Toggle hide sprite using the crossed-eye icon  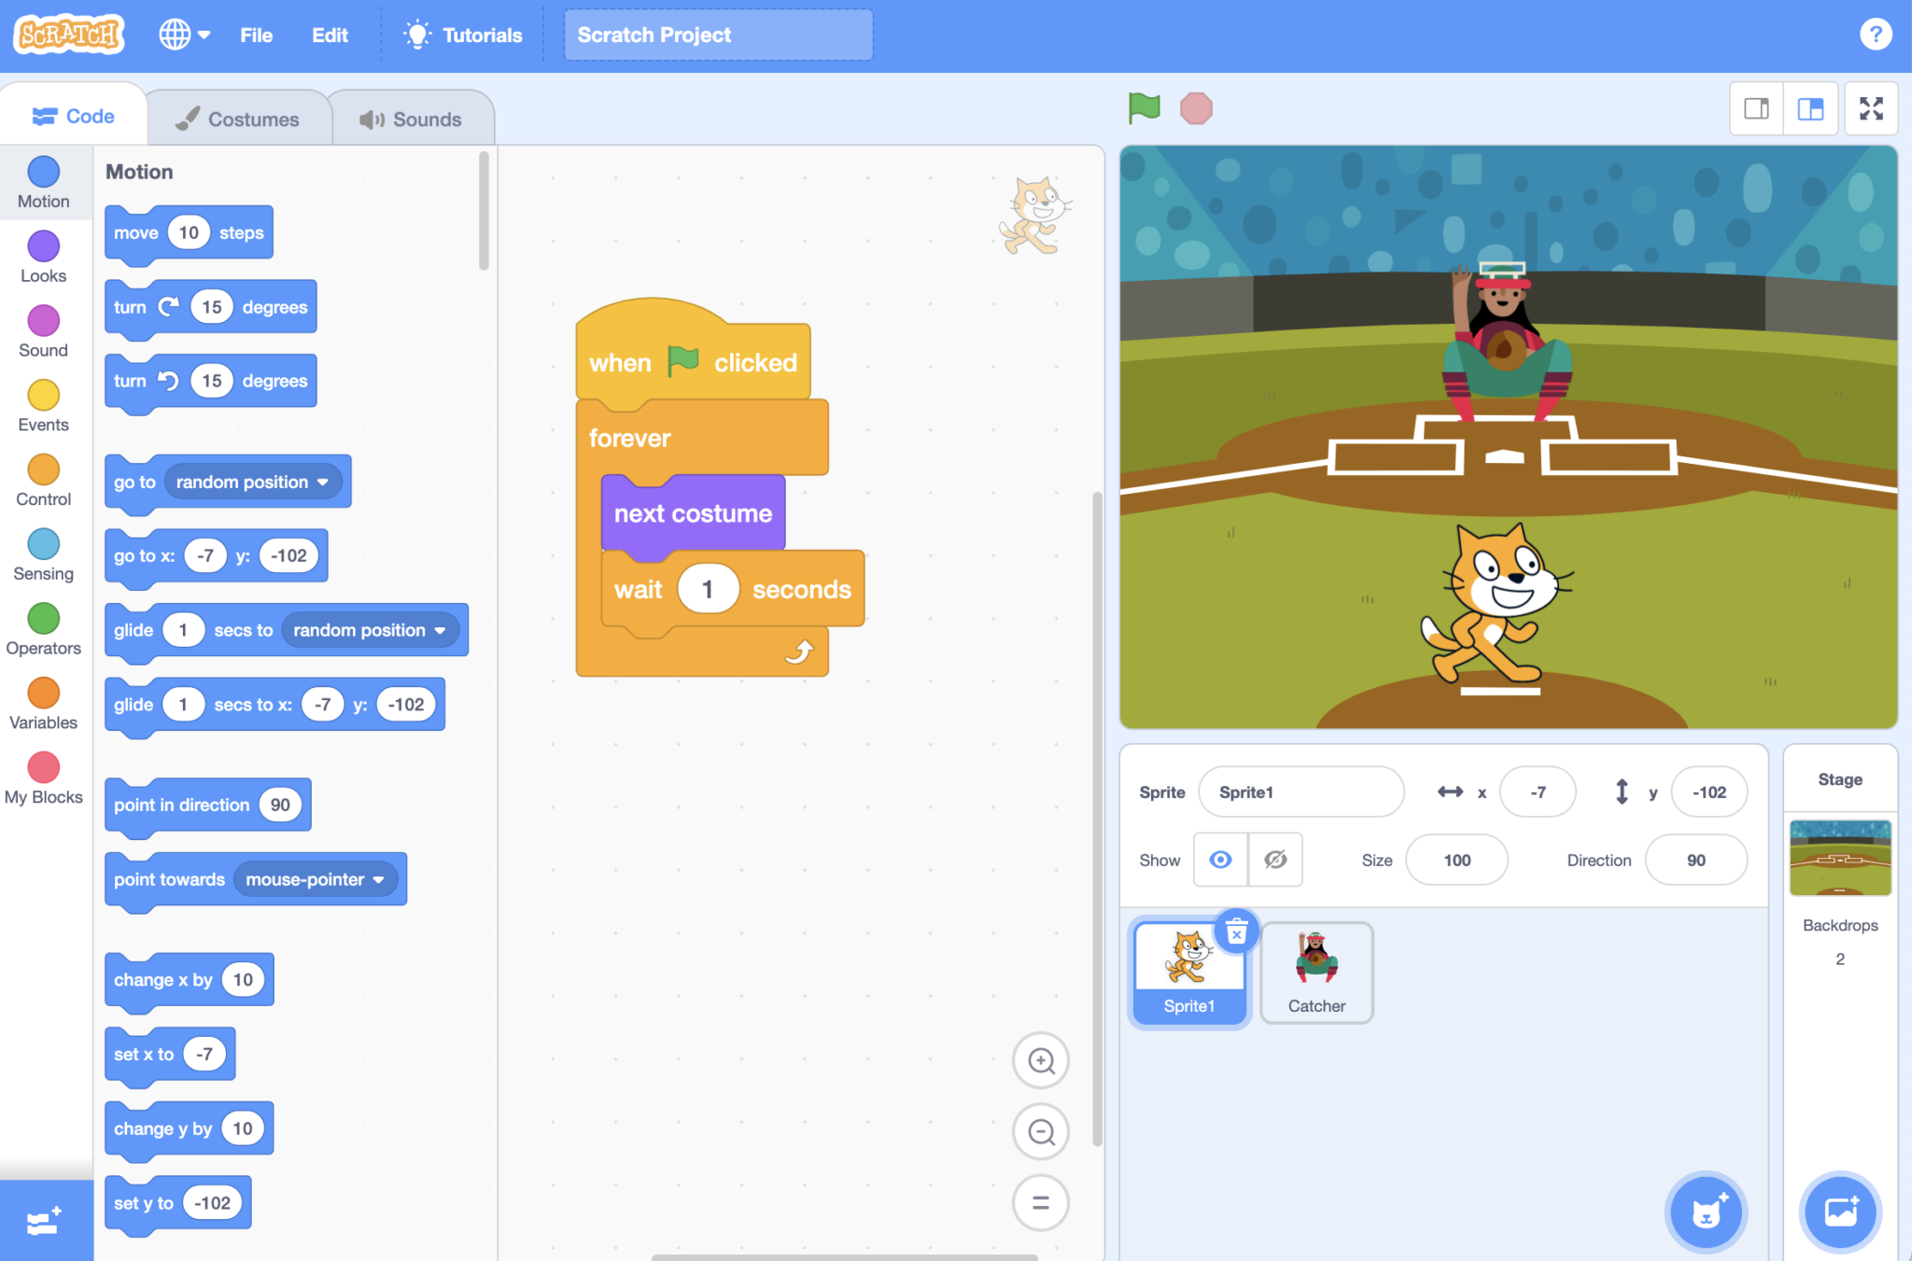1273,857
